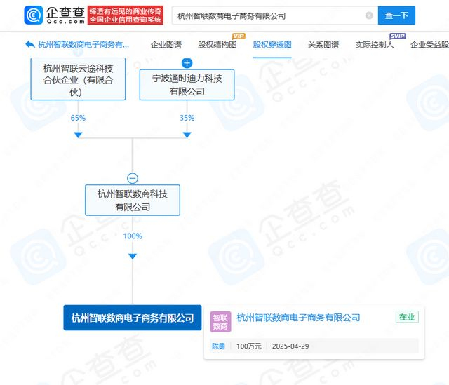Open legal representative 陈勇 link

218,346
